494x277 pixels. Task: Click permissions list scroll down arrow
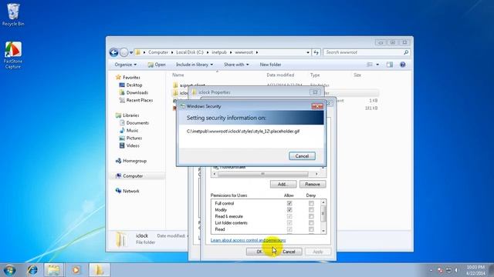323,231
